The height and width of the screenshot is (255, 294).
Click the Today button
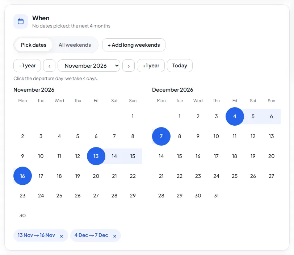[180, 66]
